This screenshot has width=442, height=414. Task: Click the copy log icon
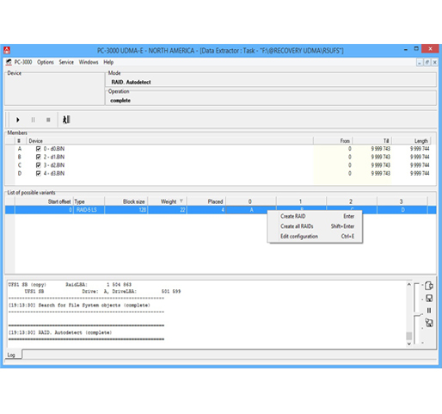pyautogui.click(x=429, y=286)
